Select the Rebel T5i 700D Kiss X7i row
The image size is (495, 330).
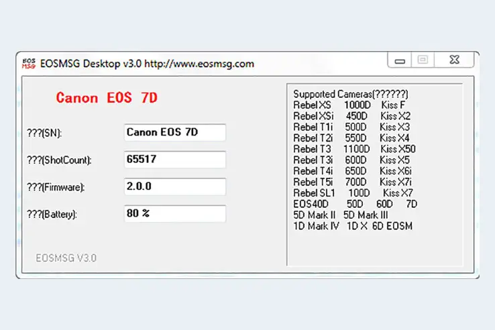[353, 182]
